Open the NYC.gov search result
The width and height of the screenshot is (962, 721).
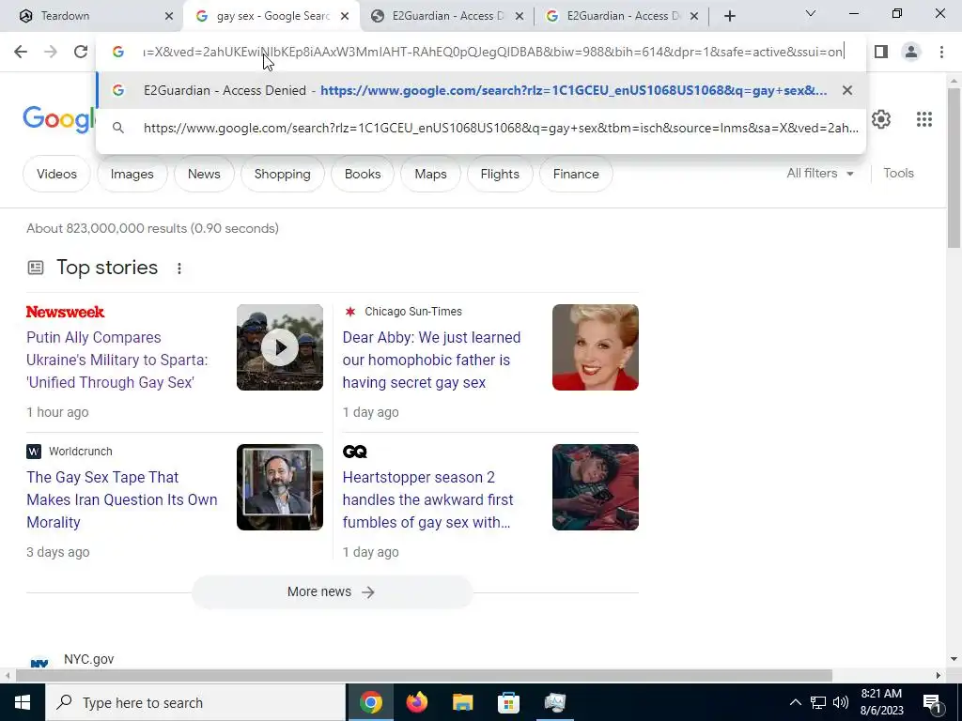pos(89,659)
